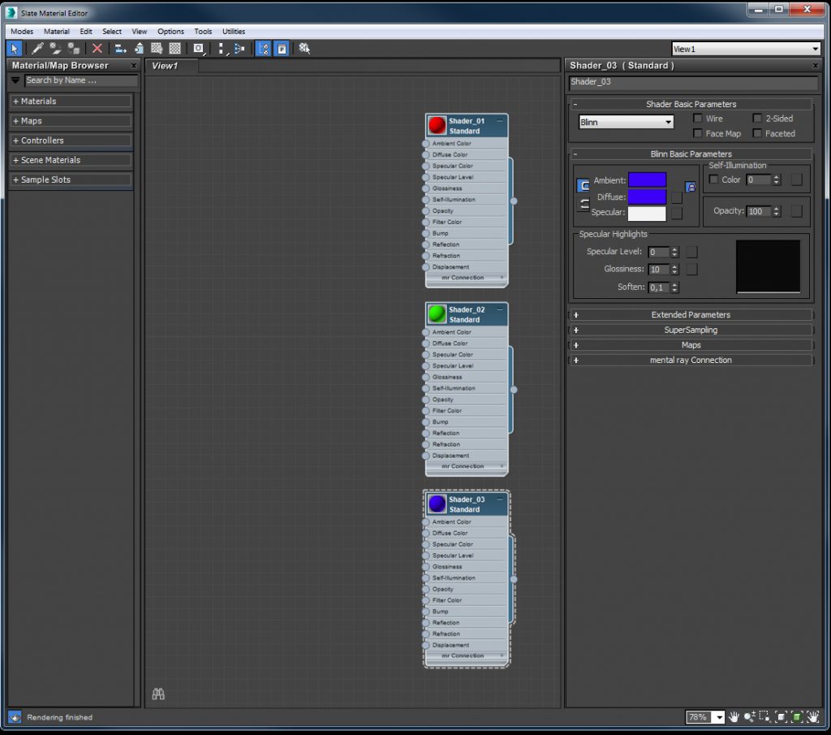Enable the 2-Sided checkbox
The width and height of the screenshot is (831, 735).
click(757, 119)
